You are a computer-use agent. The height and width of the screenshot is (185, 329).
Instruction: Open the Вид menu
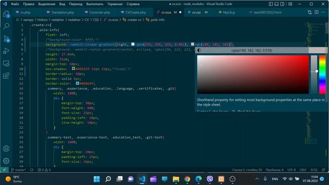(62, 4)
